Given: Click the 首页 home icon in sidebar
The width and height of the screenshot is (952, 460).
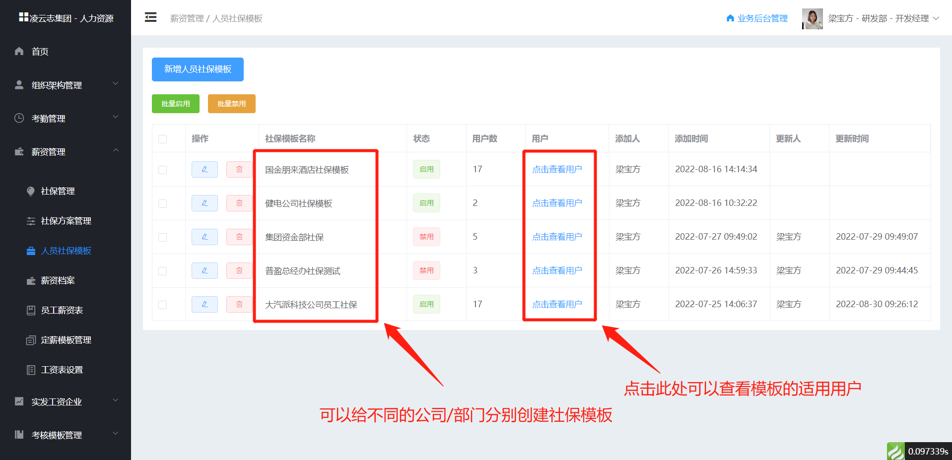Looking at the screenshot, I should [x=19, y=51].
